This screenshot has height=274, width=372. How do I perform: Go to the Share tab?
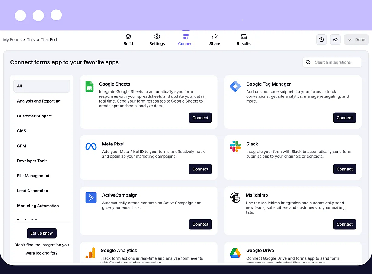pyautogui.click(x=215, y=39)
